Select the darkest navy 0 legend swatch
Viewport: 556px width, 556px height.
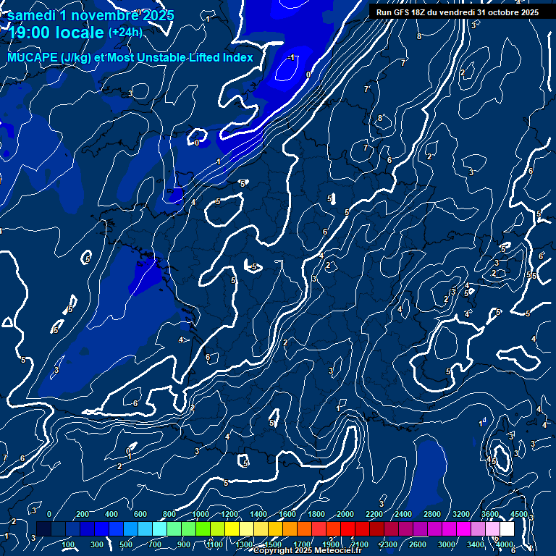point(43,529)
